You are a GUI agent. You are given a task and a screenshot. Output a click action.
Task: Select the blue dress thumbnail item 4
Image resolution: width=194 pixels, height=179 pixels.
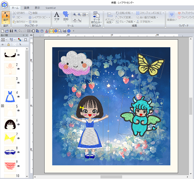point(10,97)
